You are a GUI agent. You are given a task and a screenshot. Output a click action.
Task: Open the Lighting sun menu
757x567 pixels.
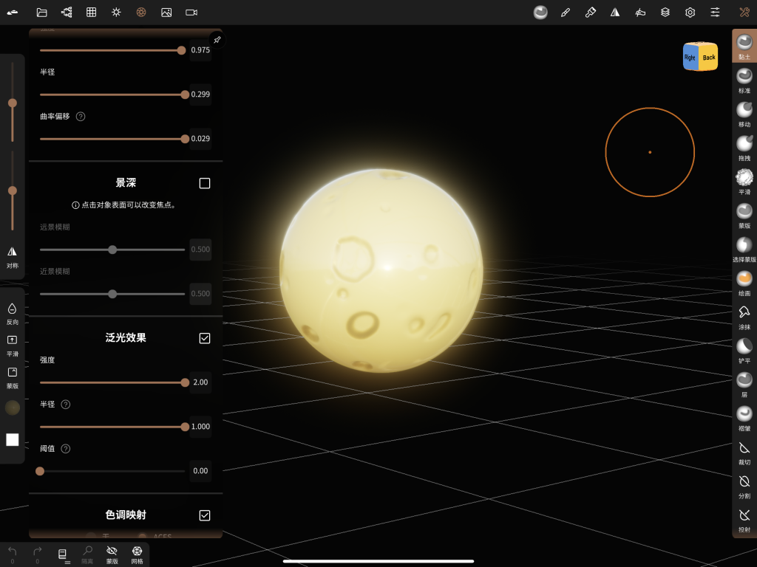coord(116,13)
